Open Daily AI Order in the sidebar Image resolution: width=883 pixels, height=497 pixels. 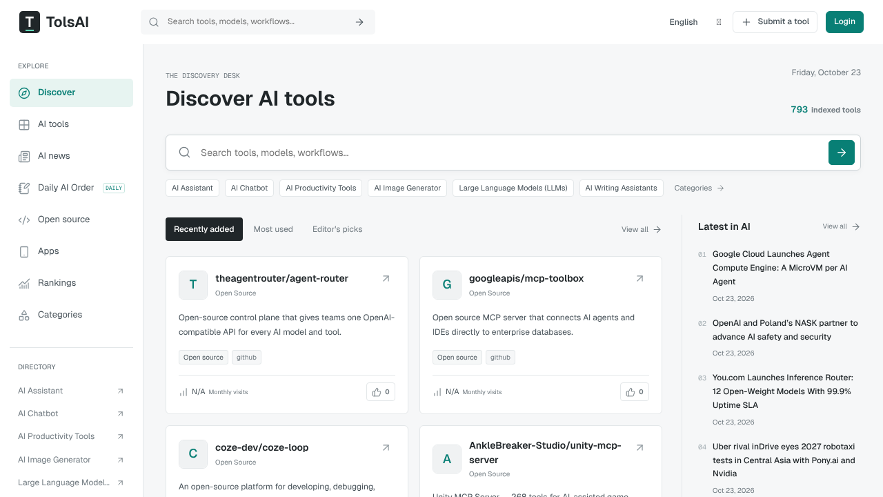tap(71, 188)
